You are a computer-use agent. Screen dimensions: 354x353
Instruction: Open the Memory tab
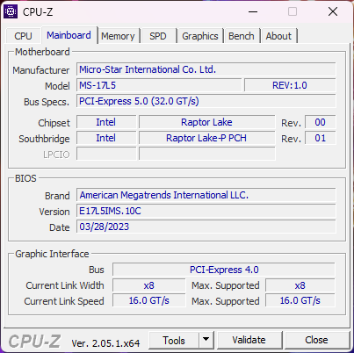click(118, 36)
